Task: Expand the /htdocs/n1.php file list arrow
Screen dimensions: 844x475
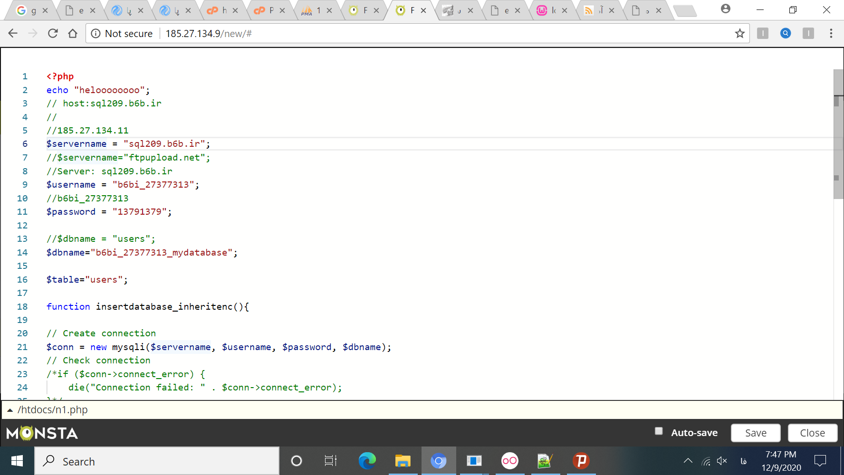Action: 10,410
